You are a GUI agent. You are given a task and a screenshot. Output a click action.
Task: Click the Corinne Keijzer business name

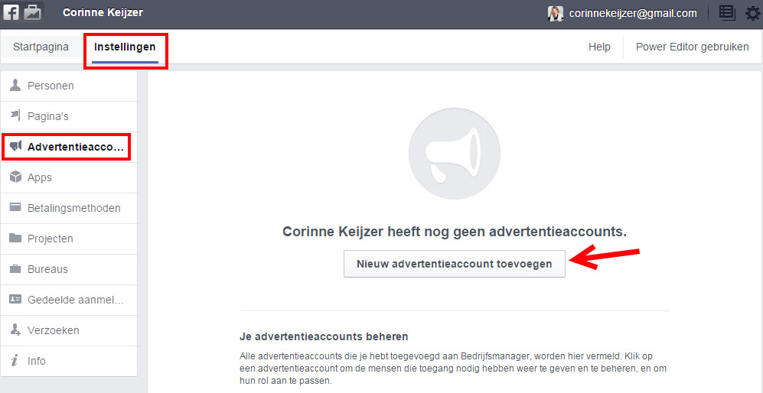[103, 13]
